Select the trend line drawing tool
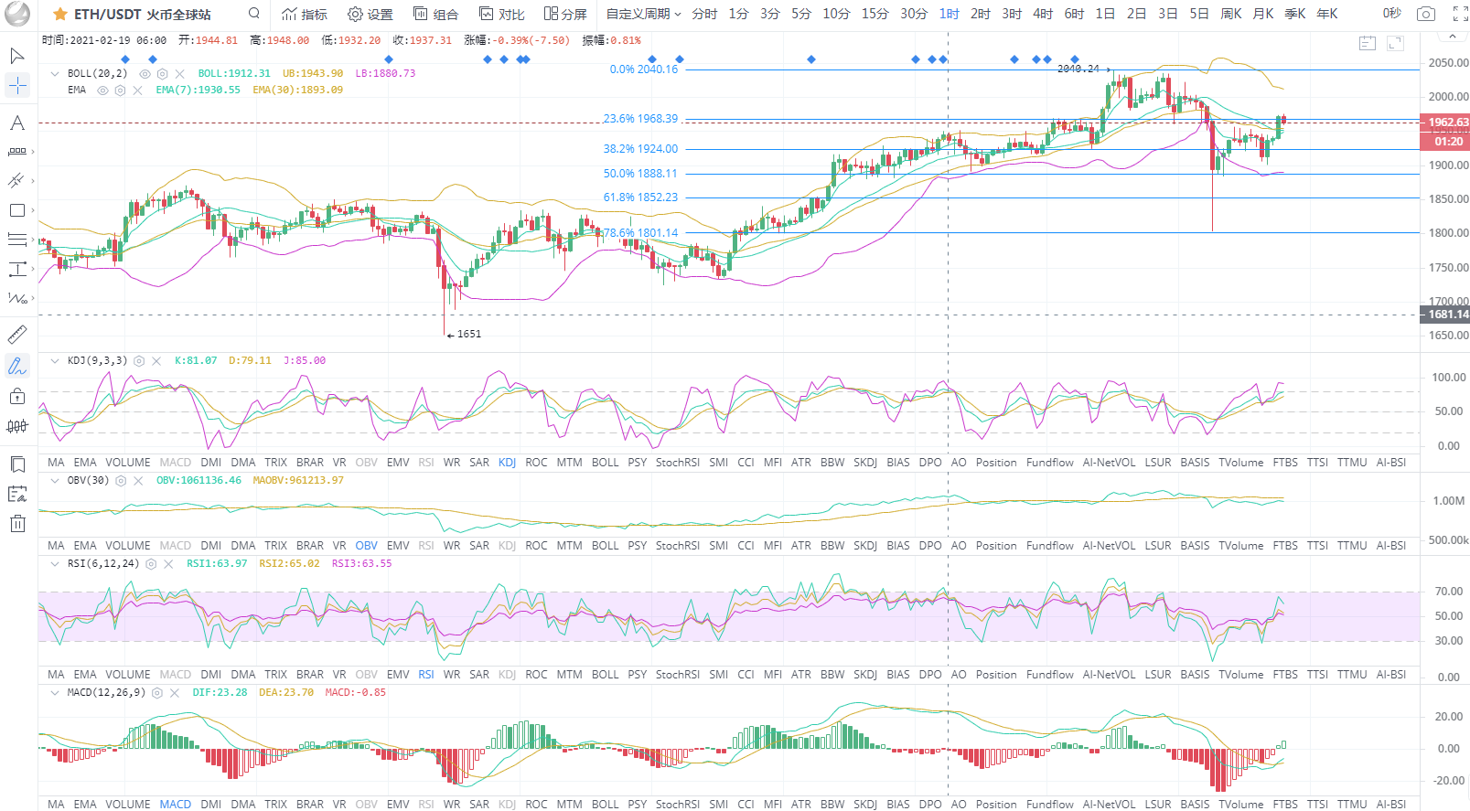Viewport: 1470px width, 811px height. coord(16,180)
